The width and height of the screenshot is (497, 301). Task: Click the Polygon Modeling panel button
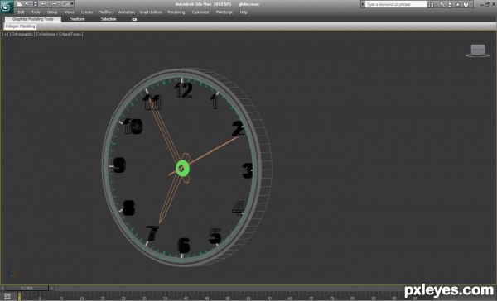(20, 26)
